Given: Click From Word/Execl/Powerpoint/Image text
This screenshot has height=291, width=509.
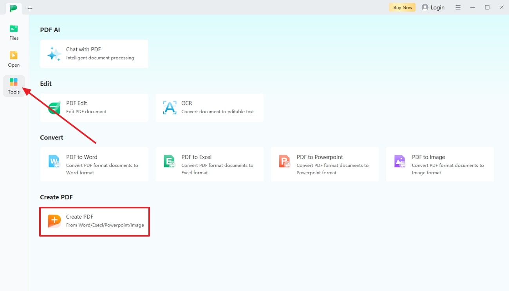Looking at the screenshot, I should [105, 225].
